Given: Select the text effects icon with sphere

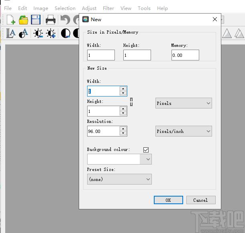Looking at the screenshot, I should (x=23, y=33).
